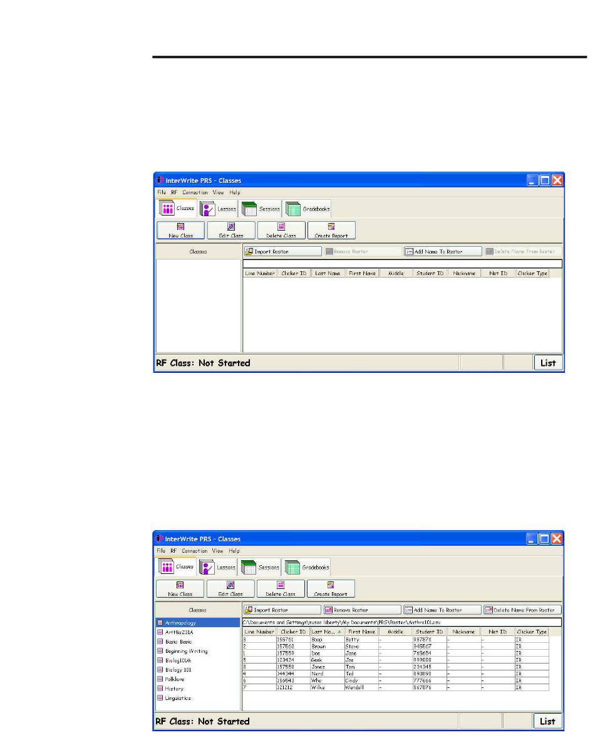Click the Clicker ID cell 123424
This screenshot has width=595, height=740.
[x=293, y=660]
